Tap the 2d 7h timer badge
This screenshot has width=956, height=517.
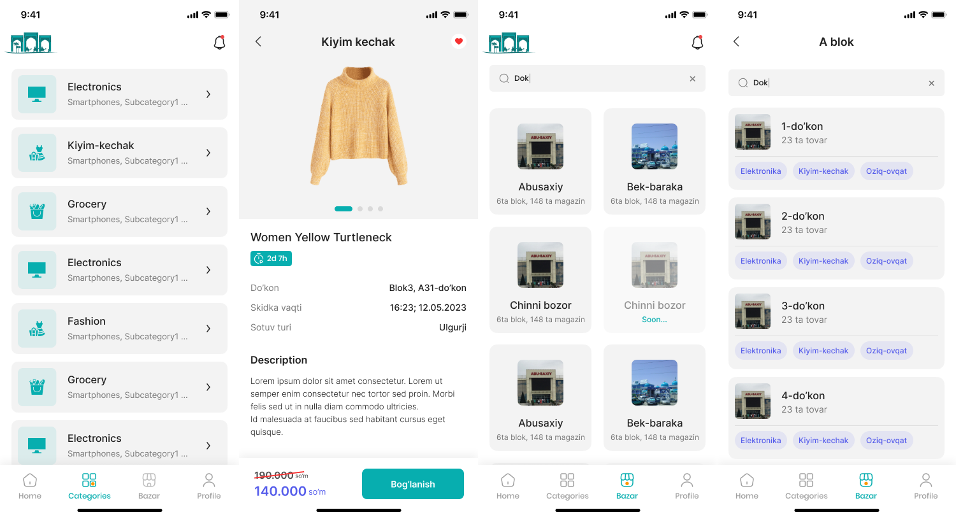tap(271, 258)
